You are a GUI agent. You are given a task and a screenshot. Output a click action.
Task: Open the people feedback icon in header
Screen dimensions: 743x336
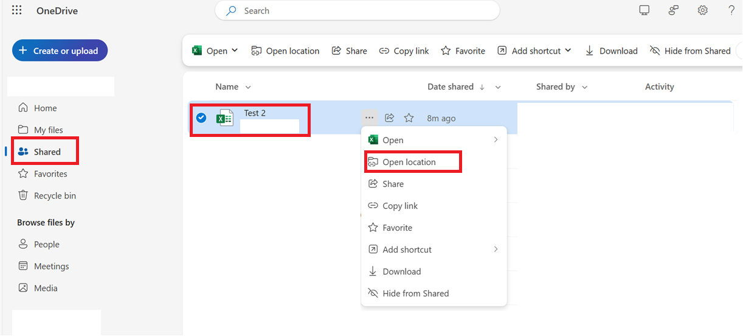674,10
